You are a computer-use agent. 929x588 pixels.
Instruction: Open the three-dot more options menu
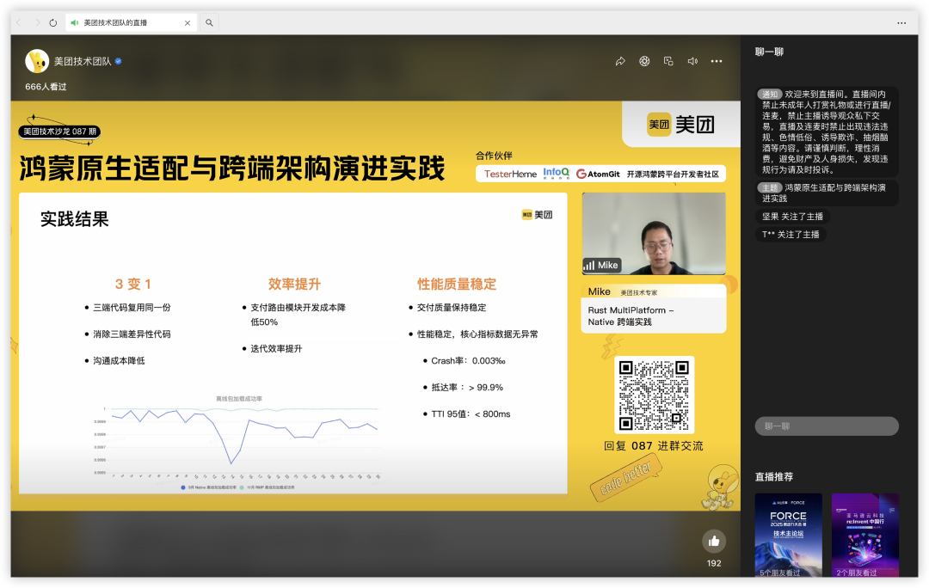coord(717,62)
